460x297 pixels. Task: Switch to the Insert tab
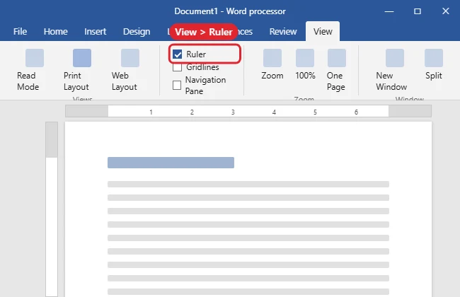[x=95, y=31]
